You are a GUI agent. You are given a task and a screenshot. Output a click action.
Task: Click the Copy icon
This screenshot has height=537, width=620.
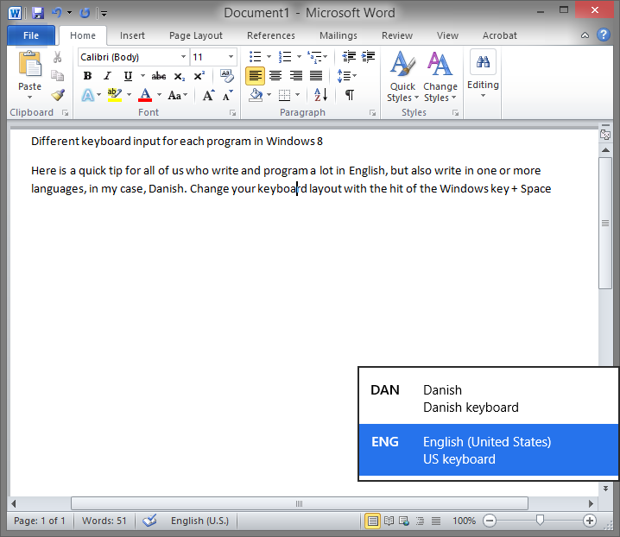click(57, 75)
